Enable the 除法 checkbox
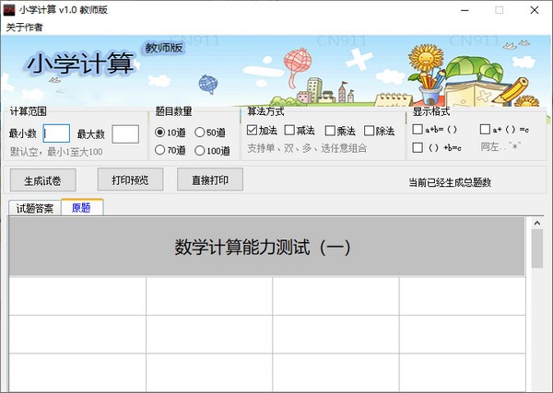Viewport: 553px width, 393px height. pos(371,131)
